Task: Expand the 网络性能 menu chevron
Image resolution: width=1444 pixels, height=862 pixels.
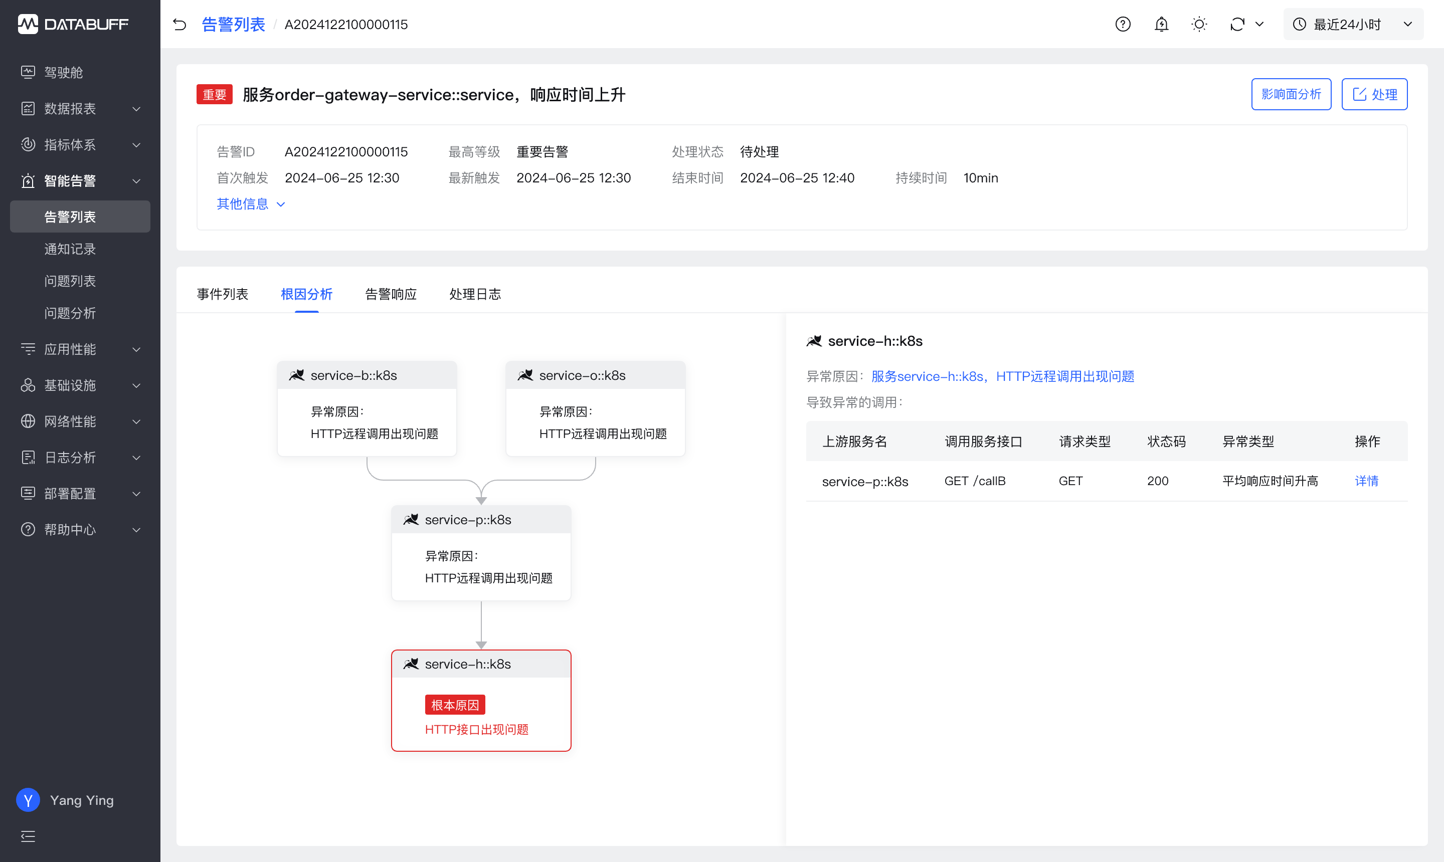Action: click(x=136, y=421)
